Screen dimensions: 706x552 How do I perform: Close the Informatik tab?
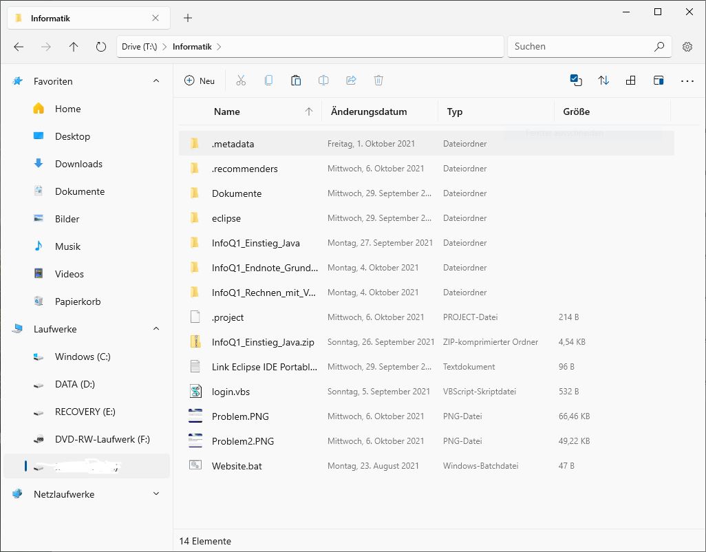(156, 18)
